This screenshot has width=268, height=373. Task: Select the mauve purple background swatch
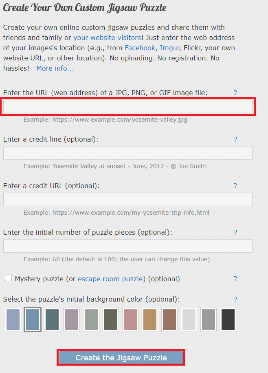click(x=72, y=320)
